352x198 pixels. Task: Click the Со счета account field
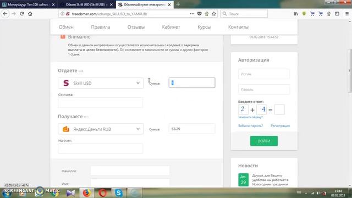click(100, 103)
